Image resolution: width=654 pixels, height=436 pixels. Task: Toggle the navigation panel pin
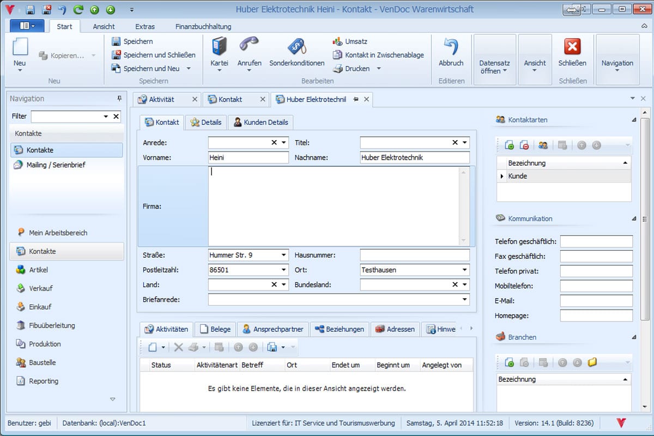point(119,99)
